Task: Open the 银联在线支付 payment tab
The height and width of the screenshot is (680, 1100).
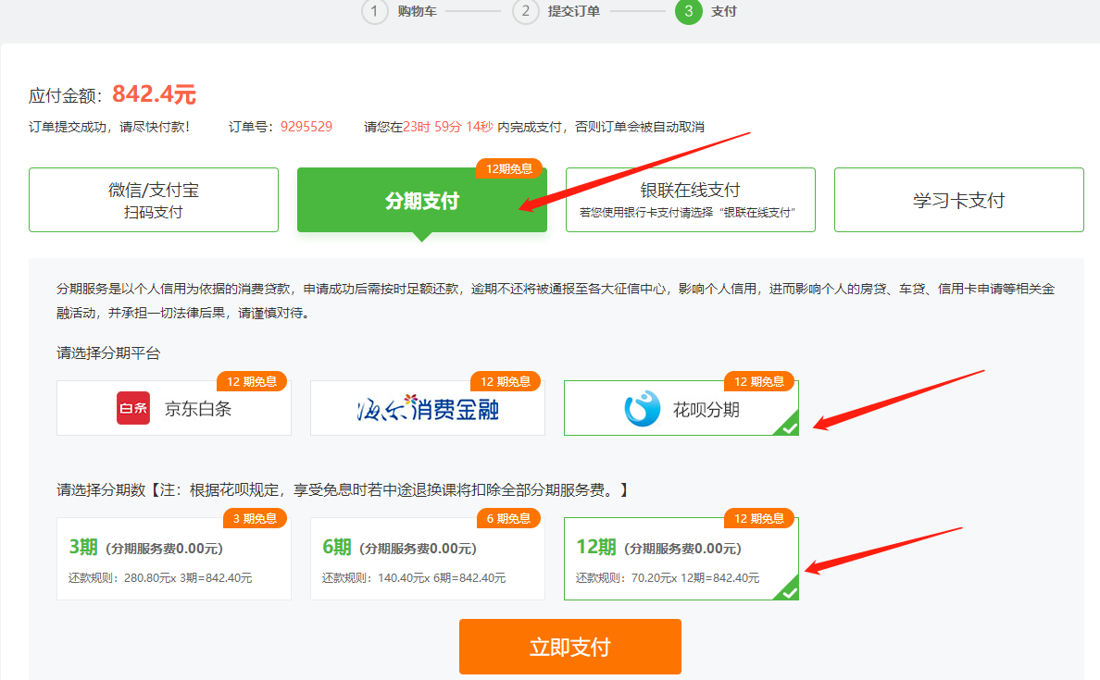Action: click(x=690, y=200)
